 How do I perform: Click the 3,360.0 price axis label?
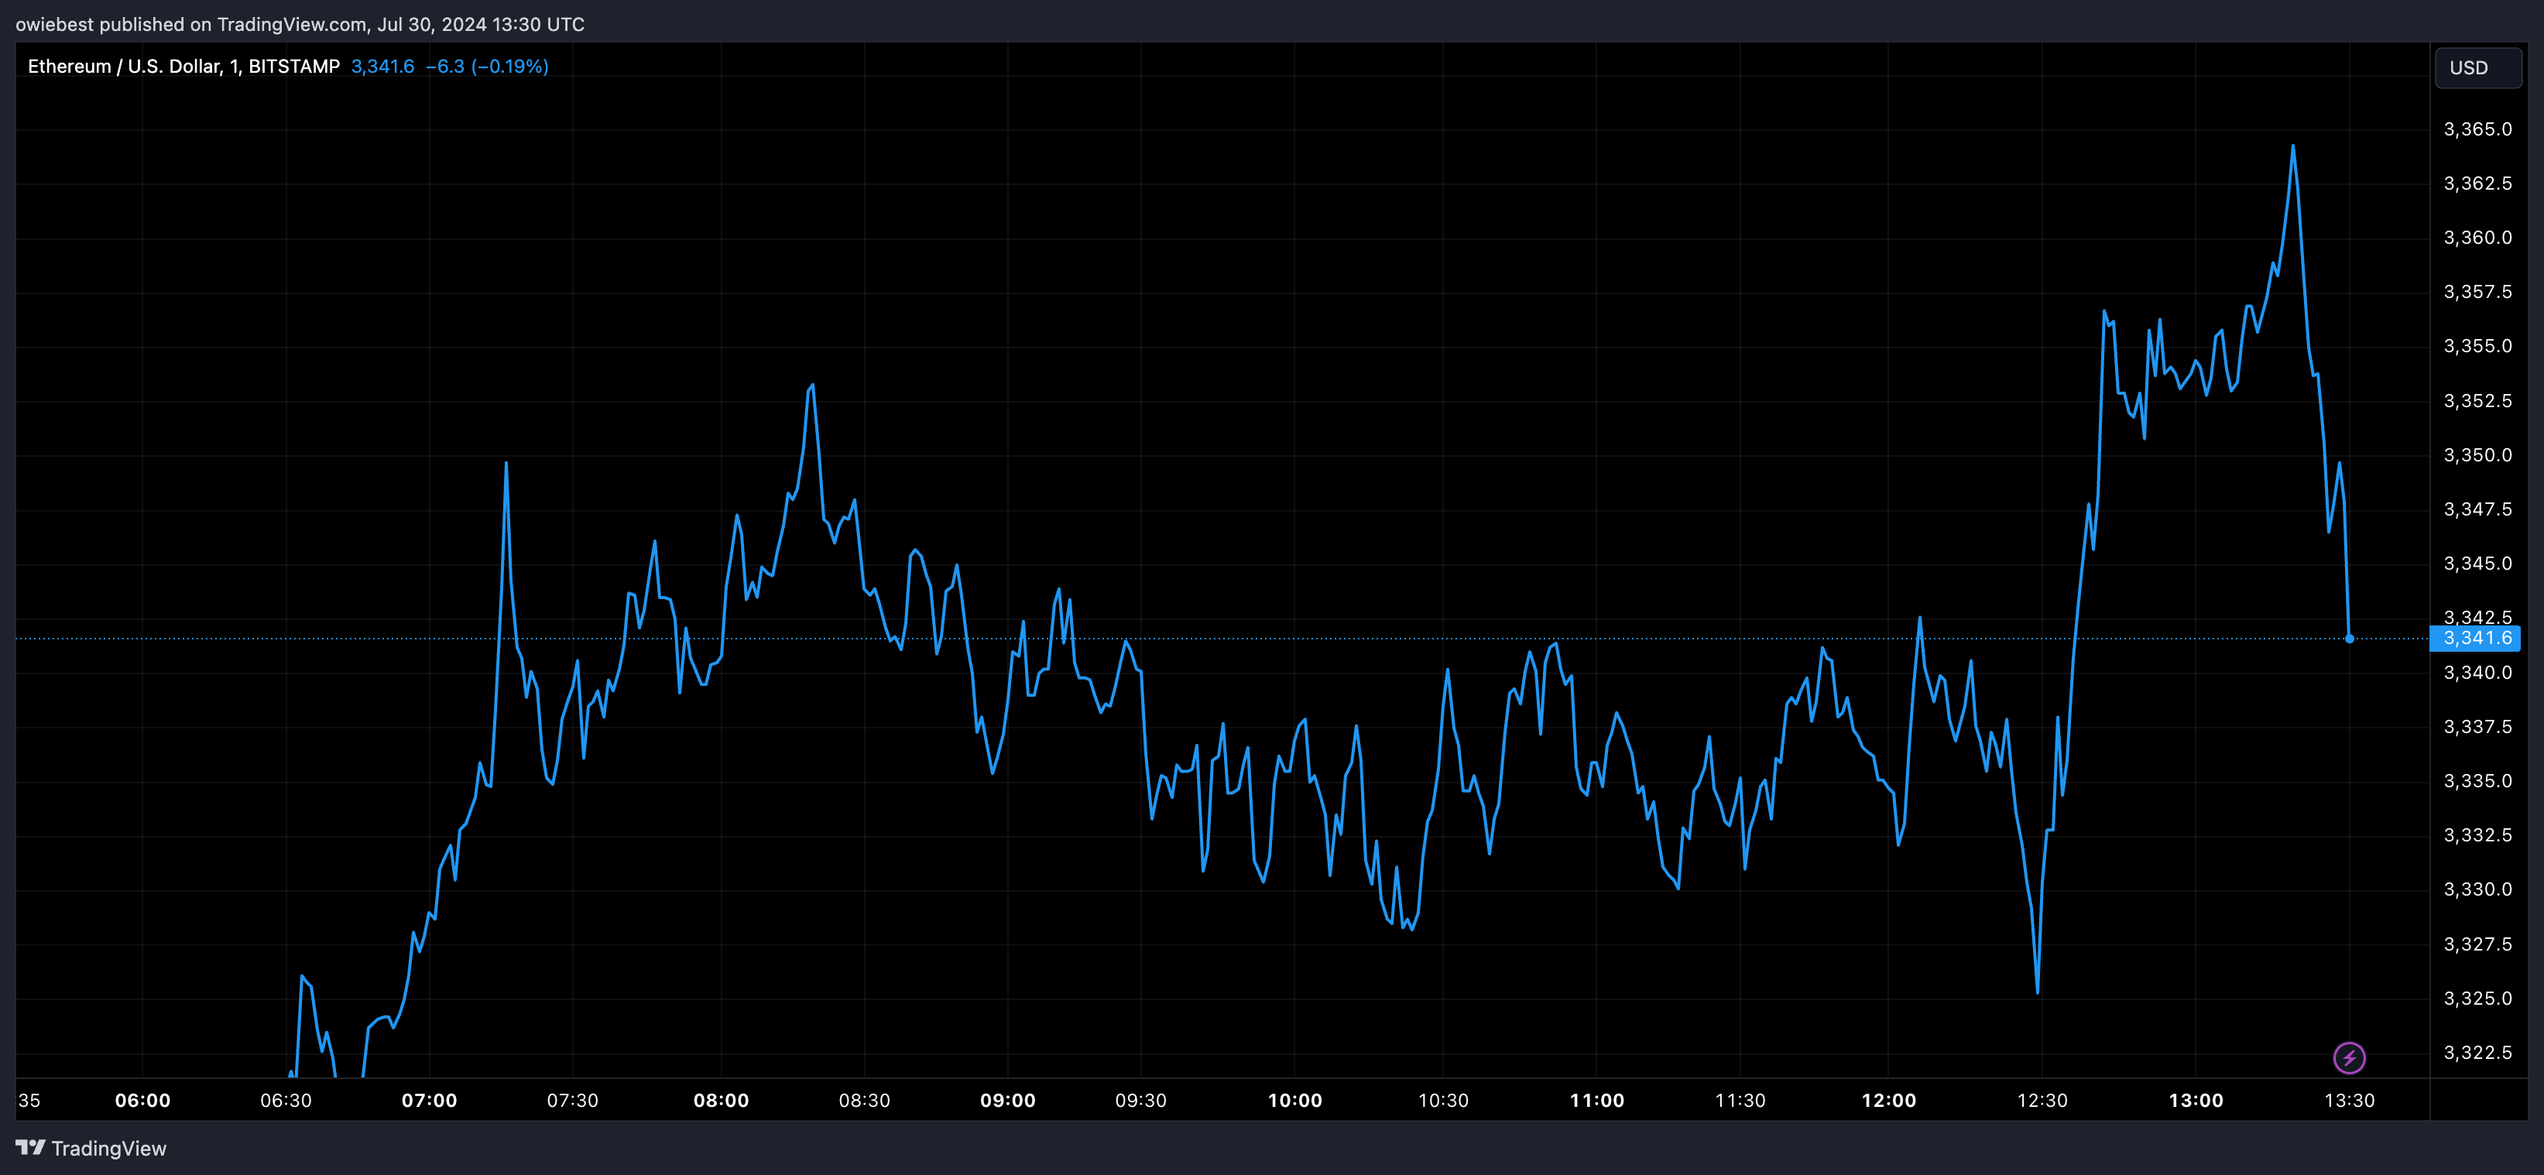[x=2477, y=238]
